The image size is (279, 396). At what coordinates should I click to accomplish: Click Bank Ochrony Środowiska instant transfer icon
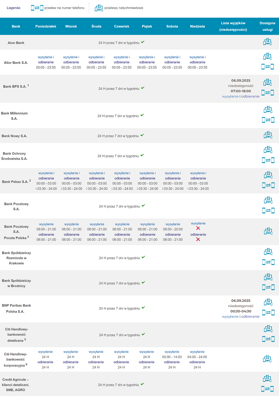[268, 150]
